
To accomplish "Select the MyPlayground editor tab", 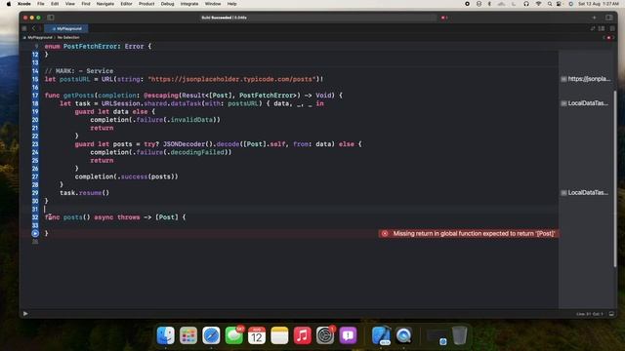I will 66,28.
